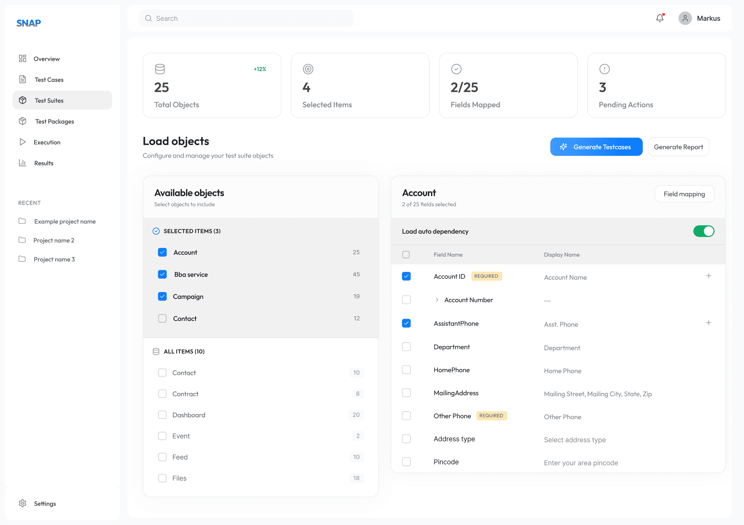Viewport: 744px width, 525px height.
Task: Click the Generate Testcases button
Action: 596,147
